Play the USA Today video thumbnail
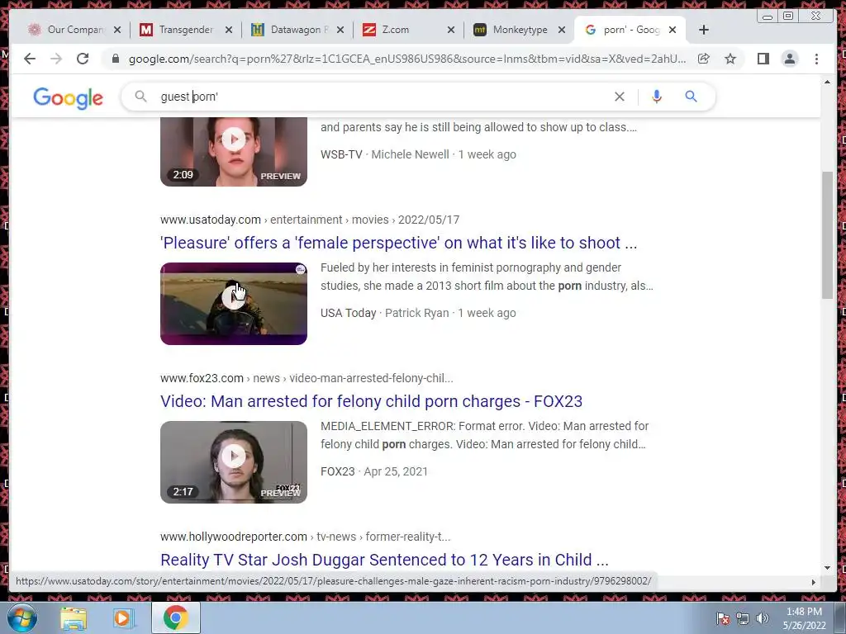 click(234, 304)
